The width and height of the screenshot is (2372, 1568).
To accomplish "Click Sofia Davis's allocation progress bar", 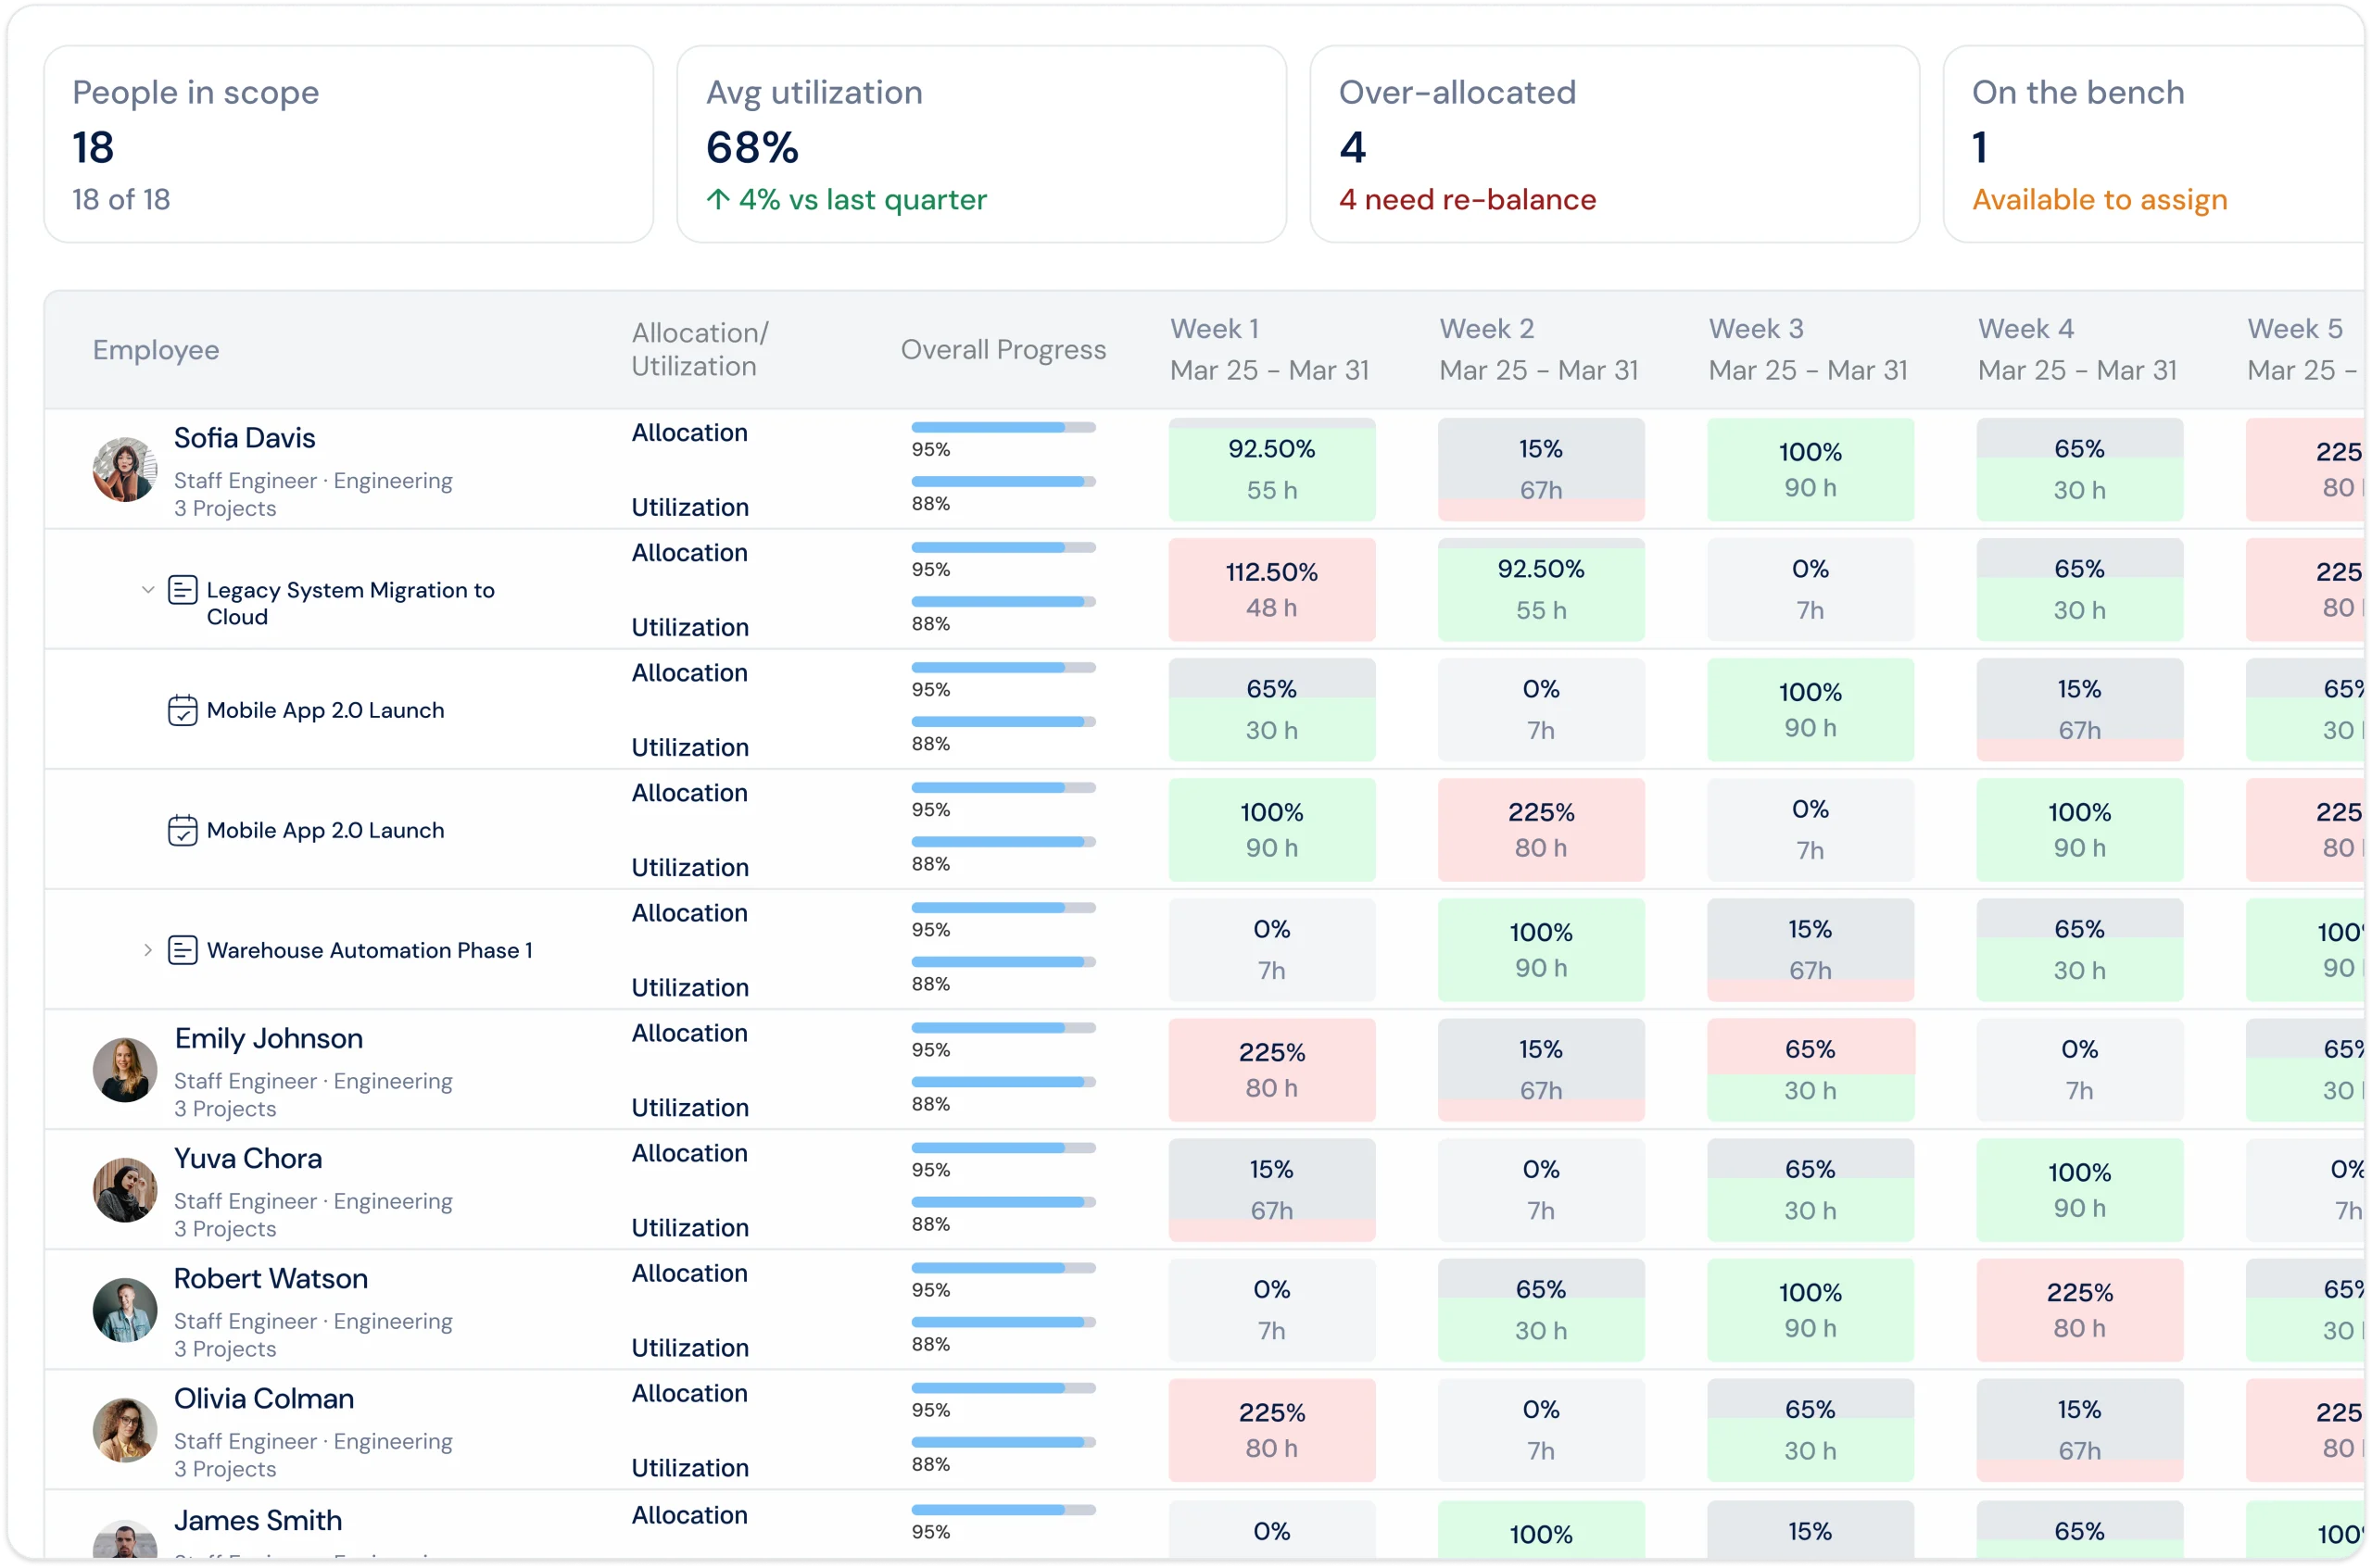I will coord(1003,427).
